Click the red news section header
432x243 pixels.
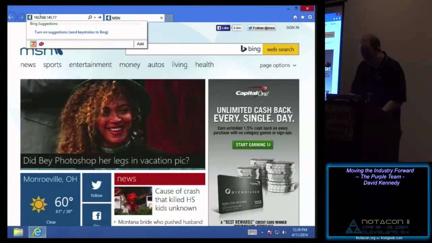click(x=160, y=179)
